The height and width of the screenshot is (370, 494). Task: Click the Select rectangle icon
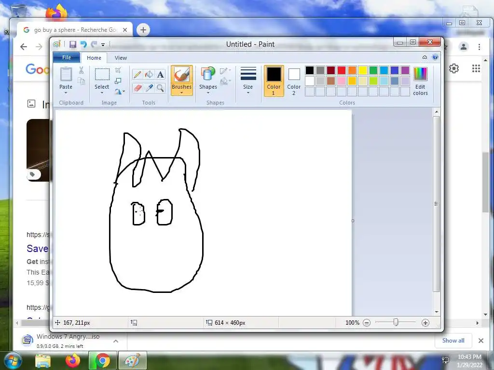point(102,75)
